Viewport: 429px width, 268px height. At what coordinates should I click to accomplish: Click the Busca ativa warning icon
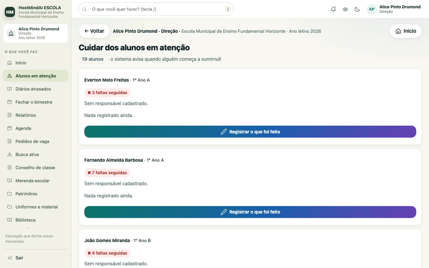pyautogui.click(x=10, y=155)
